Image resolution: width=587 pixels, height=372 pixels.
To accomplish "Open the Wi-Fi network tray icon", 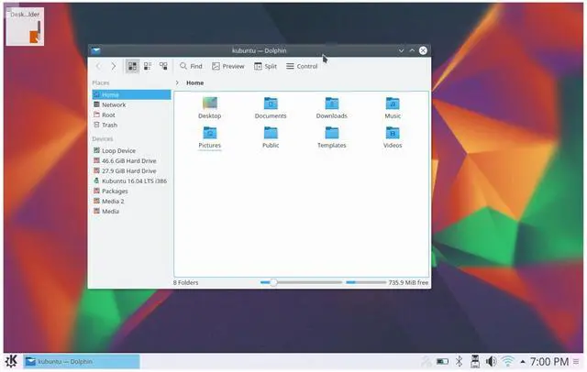I will (x=507, y=362).
